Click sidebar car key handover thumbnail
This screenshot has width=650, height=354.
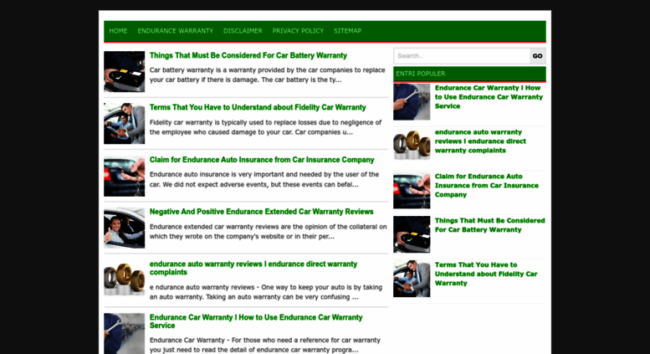(x=412, y=190)
